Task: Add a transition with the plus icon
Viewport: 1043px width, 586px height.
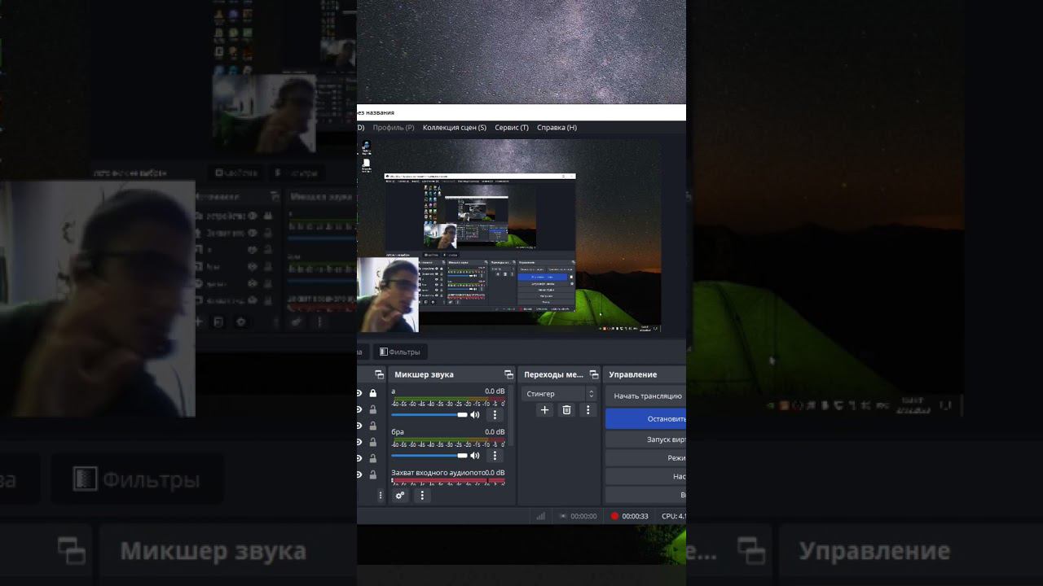Action: point(545,410)
